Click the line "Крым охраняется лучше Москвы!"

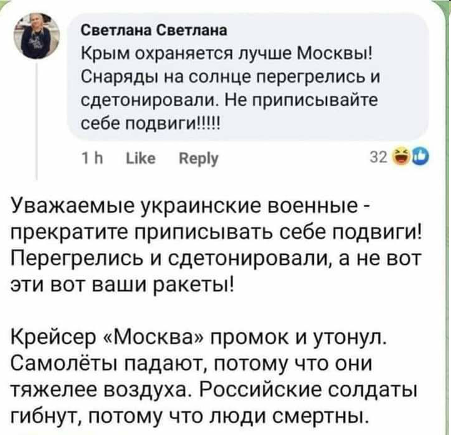pyautogui.click(x=227, y=53)
